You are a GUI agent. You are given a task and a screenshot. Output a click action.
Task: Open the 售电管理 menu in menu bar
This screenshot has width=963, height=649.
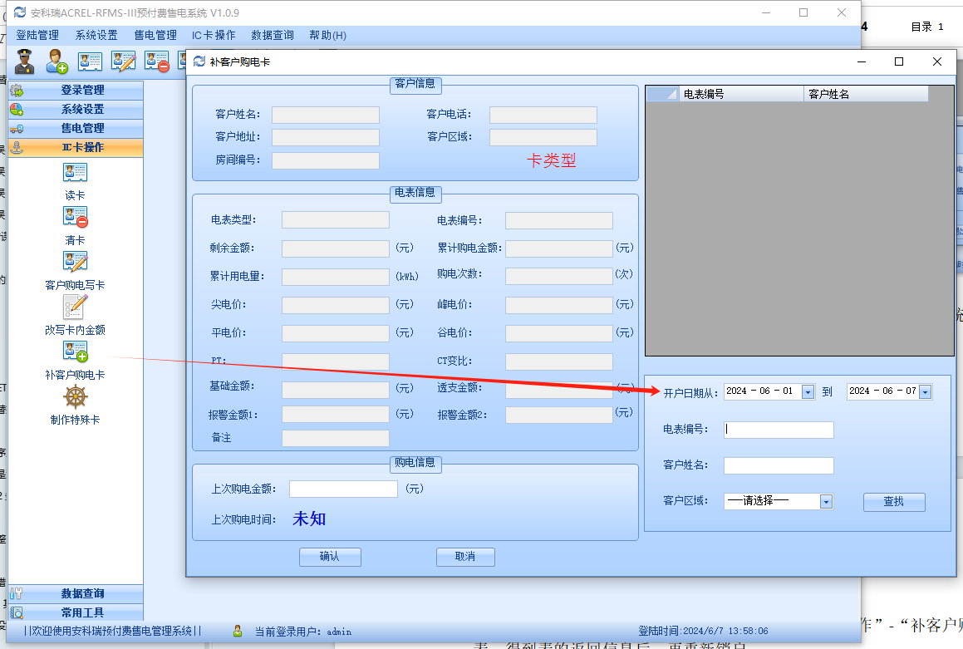click(x=155, y=35)
